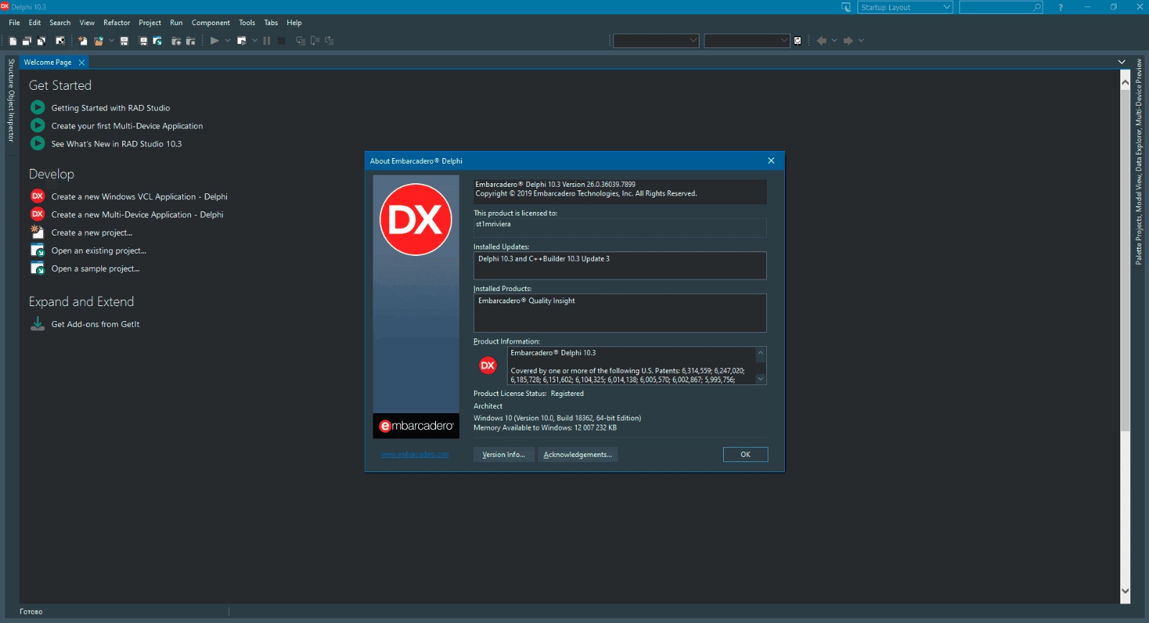Open the Tools menu
1149x623 pixels.
tap(247, 23)
